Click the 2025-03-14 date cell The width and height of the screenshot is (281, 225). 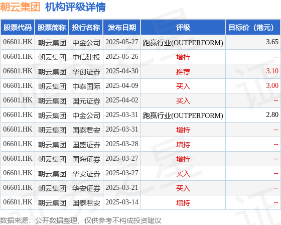[122, 202]
